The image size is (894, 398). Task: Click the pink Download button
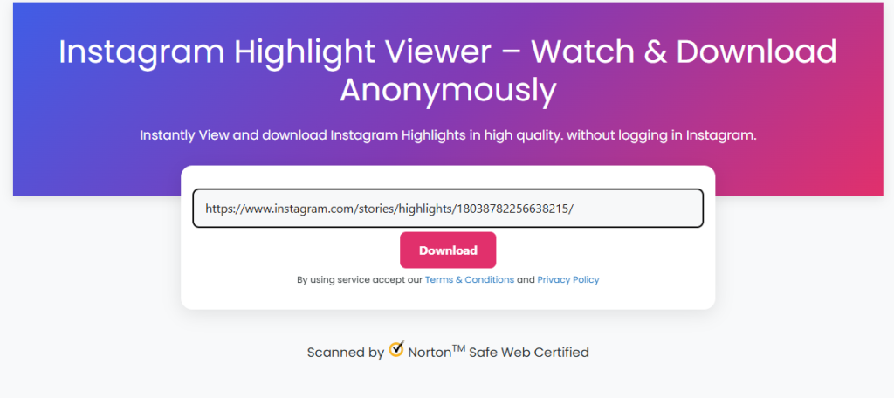[x=448, y=250]
